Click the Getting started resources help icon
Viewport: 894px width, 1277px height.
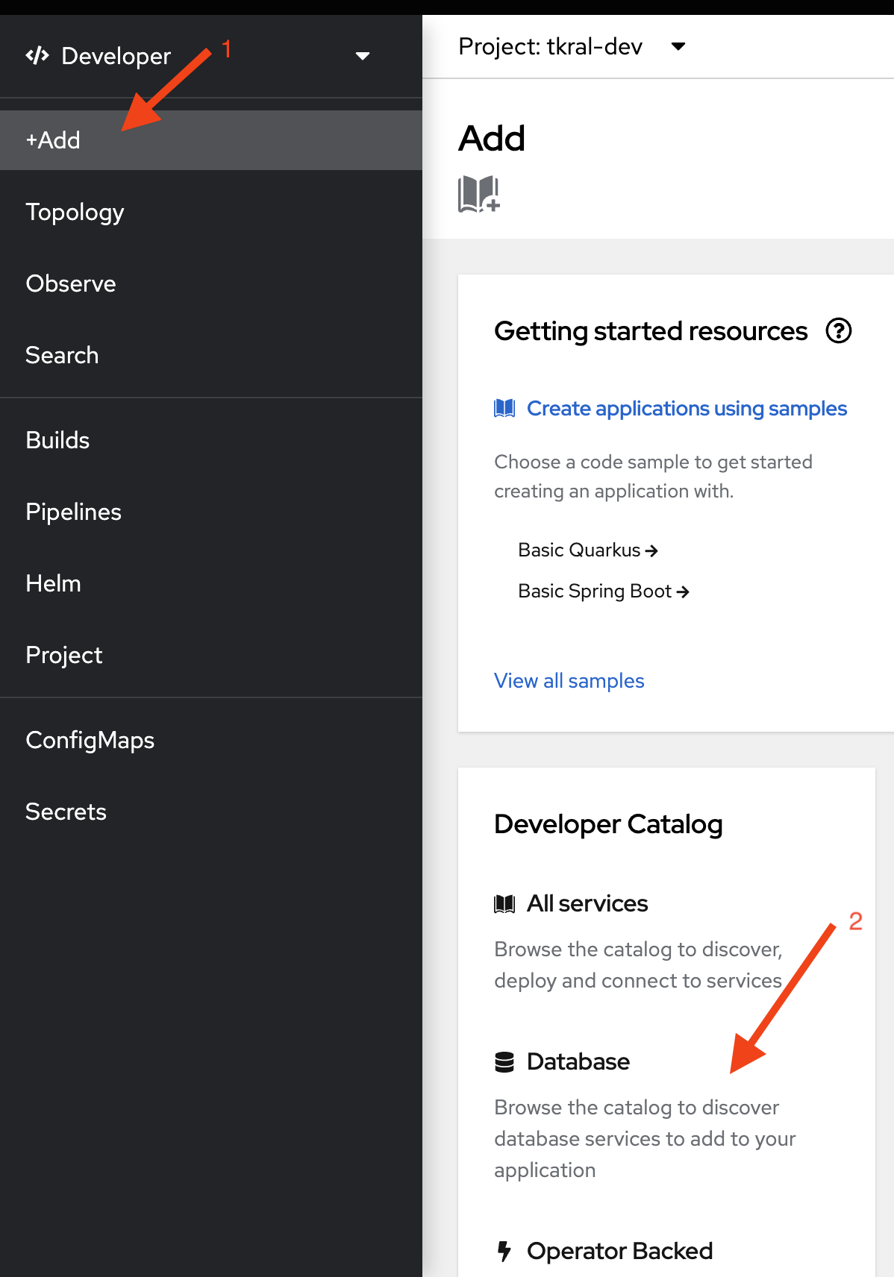click(838, 330)
